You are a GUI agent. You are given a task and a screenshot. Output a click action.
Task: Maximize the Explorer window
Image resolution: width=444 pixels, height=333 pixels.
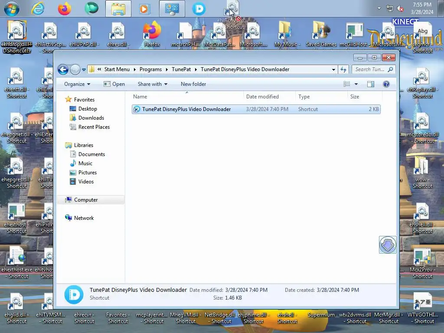[x=374, y=58]
